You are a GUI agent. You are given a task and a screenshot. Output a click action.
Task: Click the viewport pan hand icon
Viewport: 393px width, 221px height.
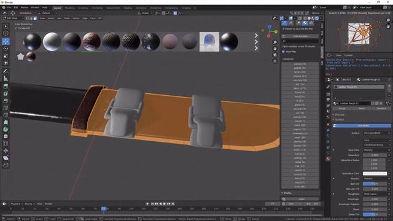pos(275,48)
